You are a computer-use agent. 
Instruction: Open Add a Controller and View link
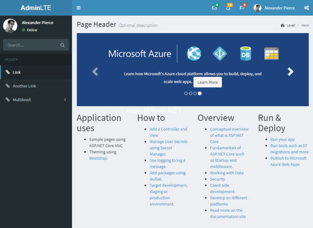[x=168, y=132]
